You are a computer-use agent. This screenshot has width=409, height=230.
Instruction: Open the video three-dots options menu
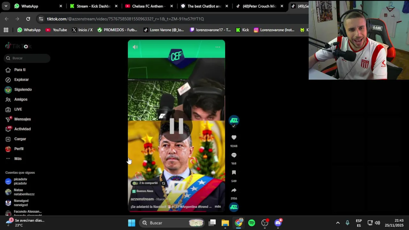click(218, 47)
